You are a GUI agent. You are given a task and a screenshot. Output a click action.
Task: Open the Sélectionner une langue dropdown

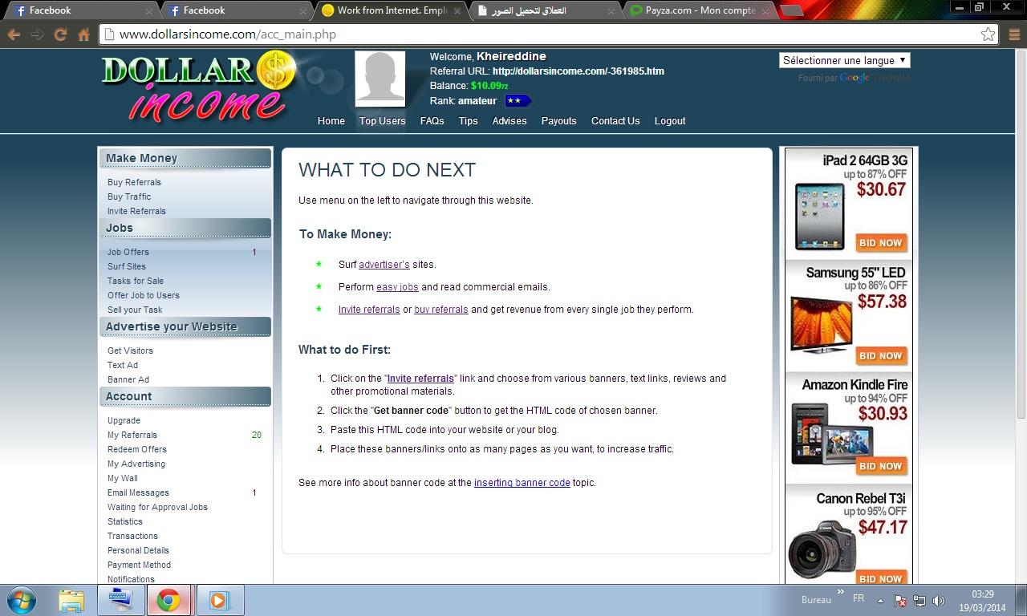844,60
